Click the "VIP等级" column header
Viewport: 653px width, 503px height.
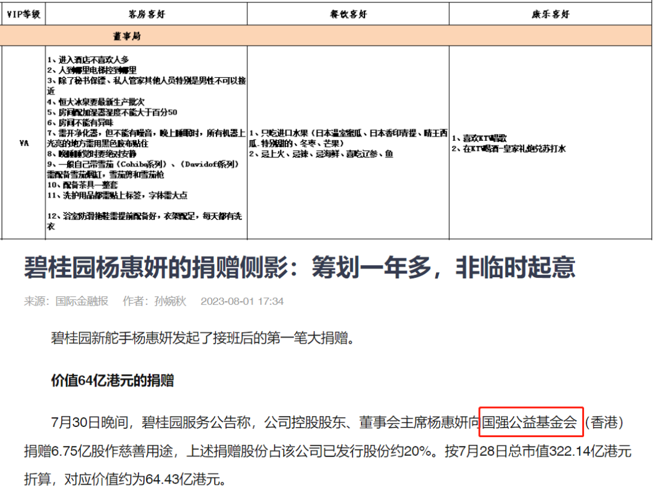[x=24, y=14]
